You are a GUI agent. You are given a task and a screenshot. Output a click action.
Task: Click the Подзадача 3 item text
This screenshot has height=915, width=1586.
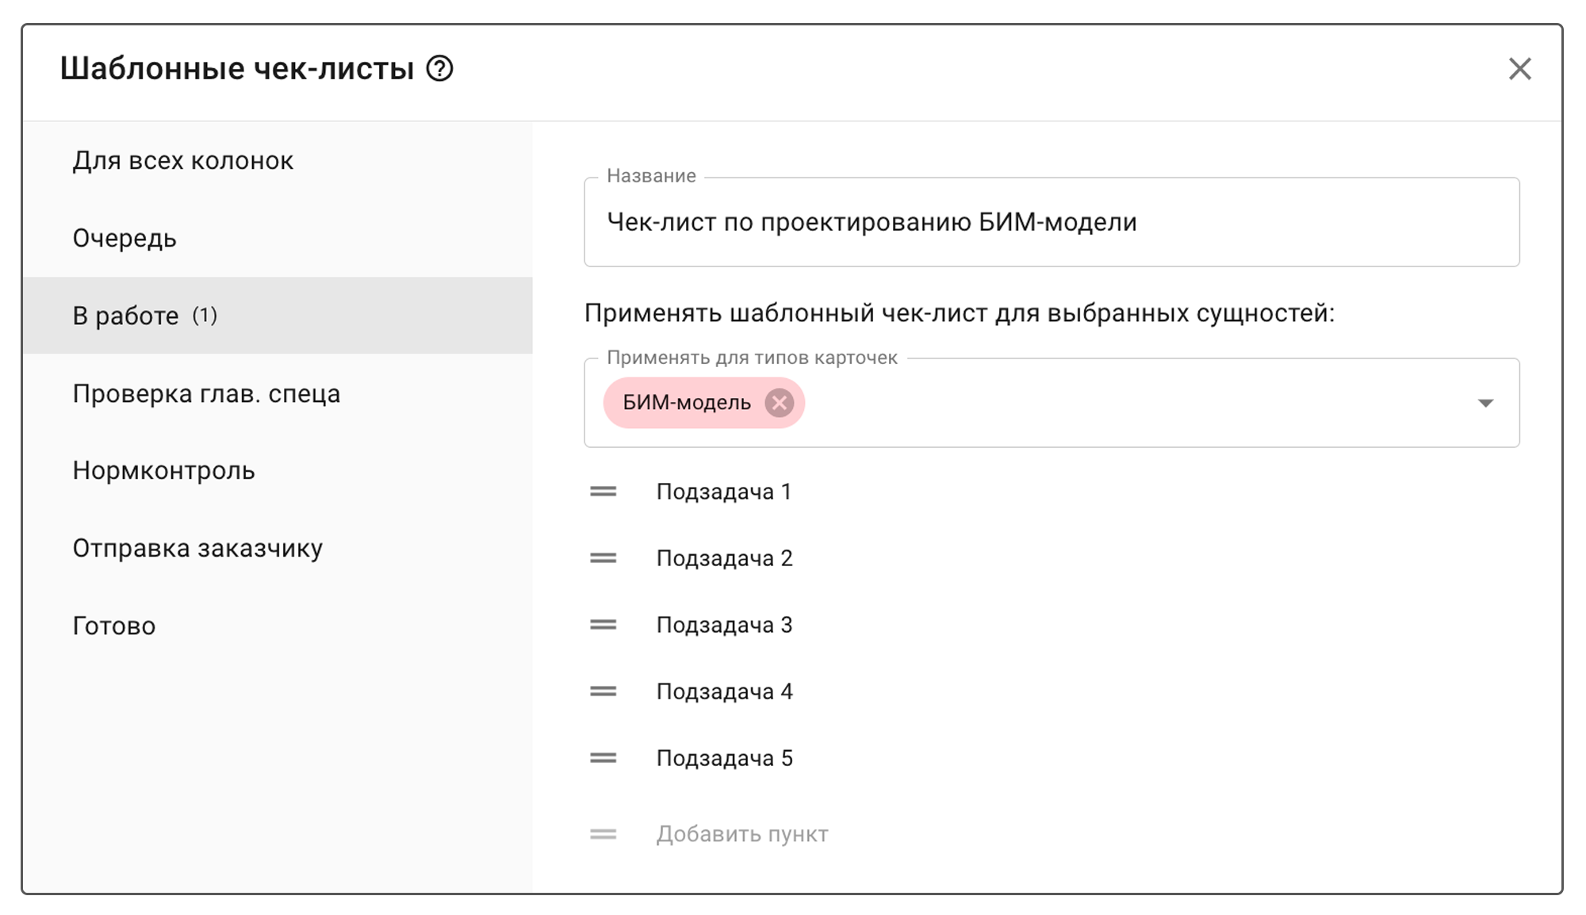click(x=724, y=625)
